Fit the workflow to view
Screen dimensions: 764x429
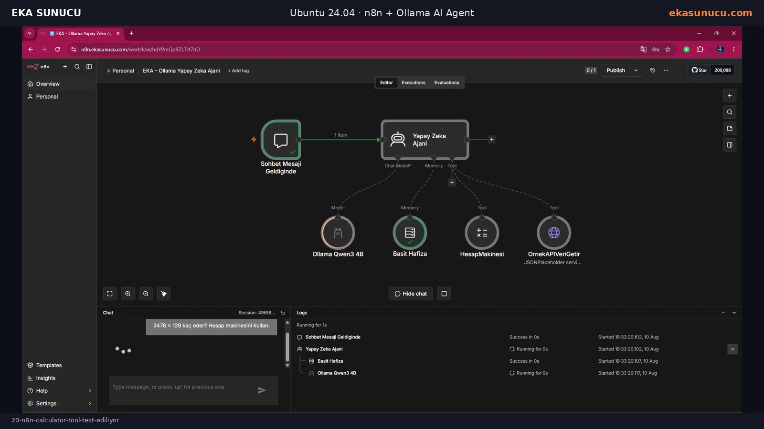(x=110, y=294)
